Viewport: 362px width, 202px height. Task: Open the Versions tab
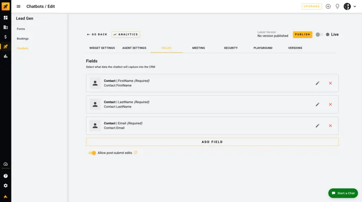pyautogui.click(x=295, y=48)
